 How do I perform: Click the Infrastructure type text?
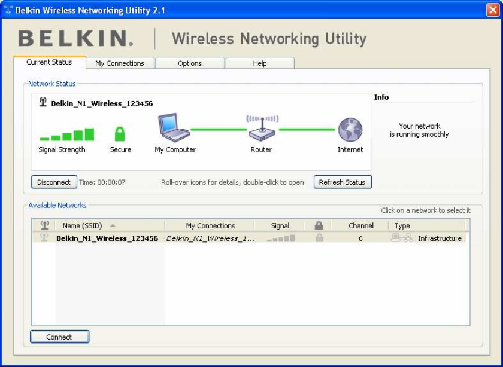tap(440, 238)
